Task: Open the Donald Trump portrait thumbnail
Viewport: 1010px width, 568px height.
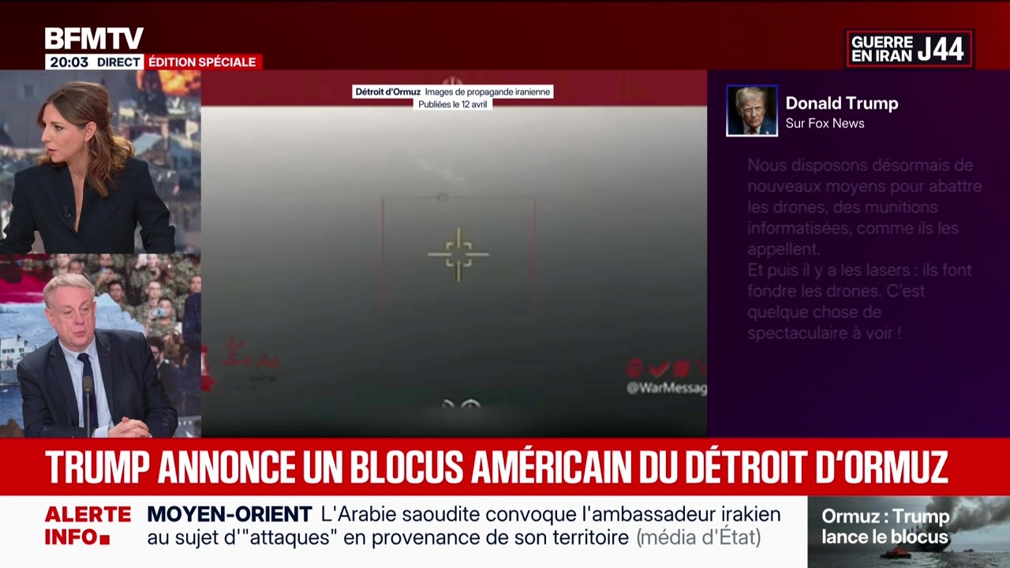Action: pyautogui.click(x=752, y=110)
